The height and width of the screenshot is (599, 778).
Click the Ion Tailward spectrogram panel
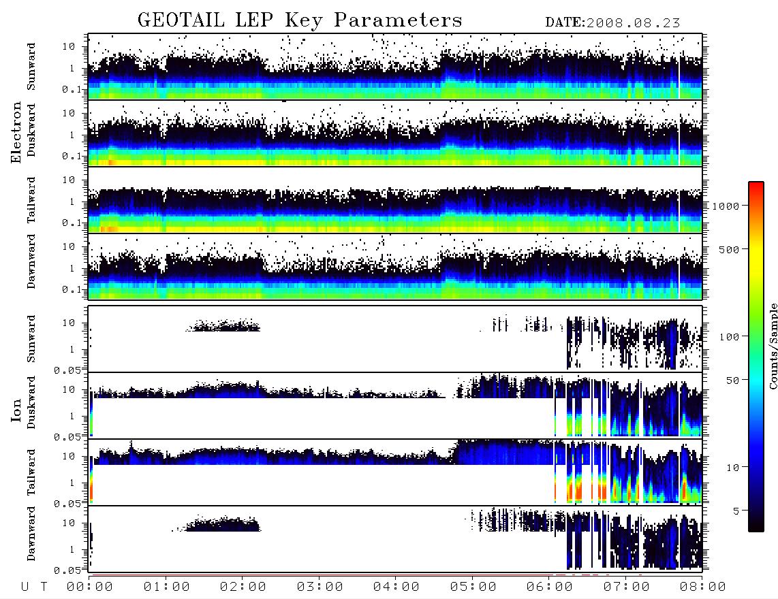click(x=395, y=472)
